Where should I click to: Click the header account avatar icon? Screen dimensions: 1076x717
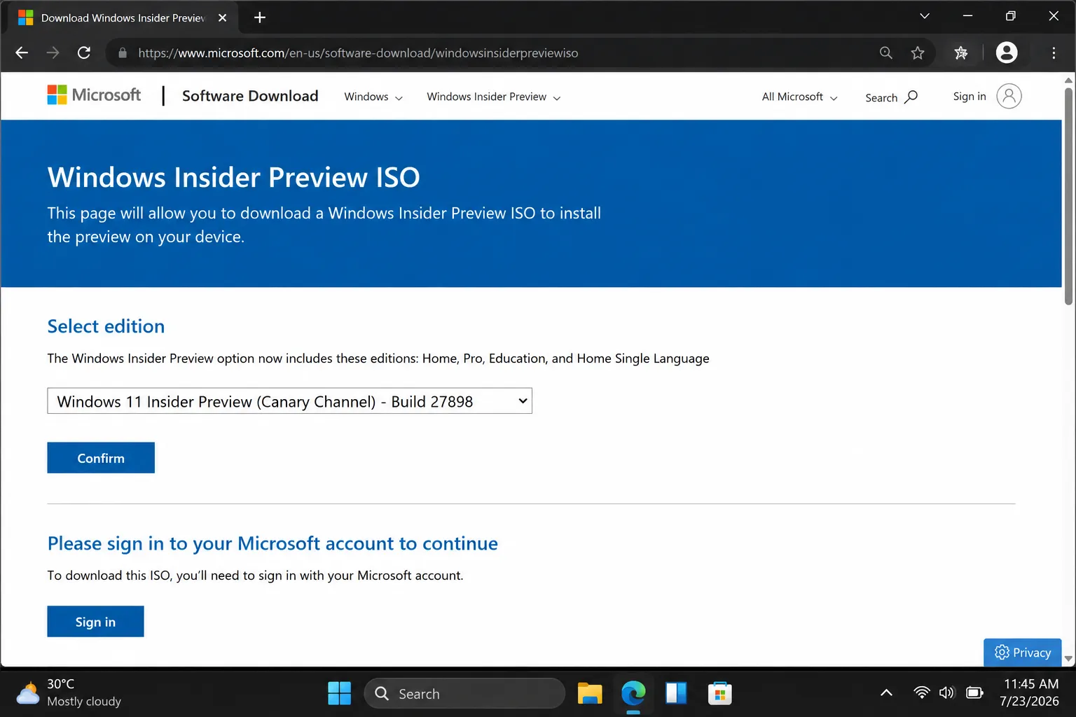pyautogui.click(x=1009, y=96)
